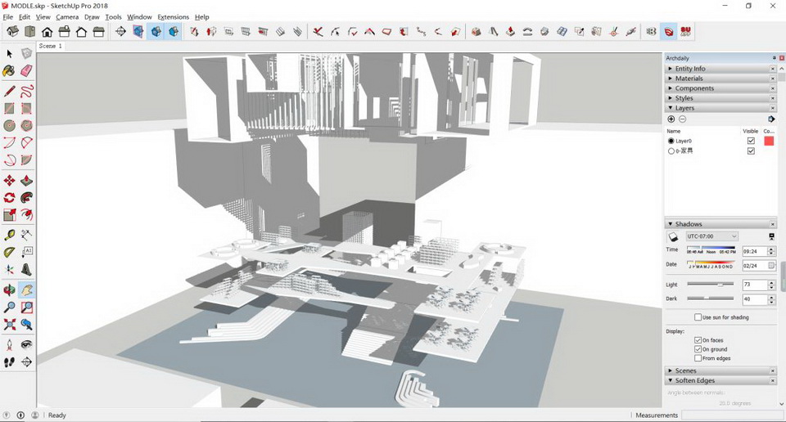Open the Extensions menu
This screenshot has width=786, height=422.
click(173, 16)
